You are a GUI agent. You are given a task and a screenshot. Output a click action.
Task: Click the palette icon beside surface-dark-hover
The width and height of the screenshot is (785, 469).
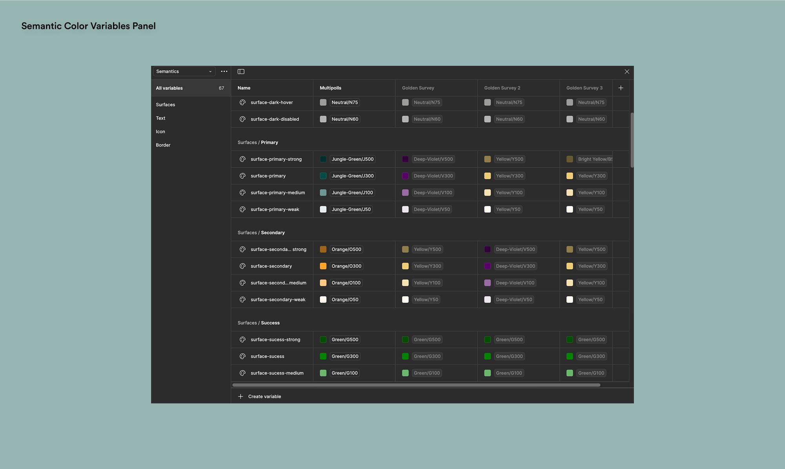(x=243, y=102)
